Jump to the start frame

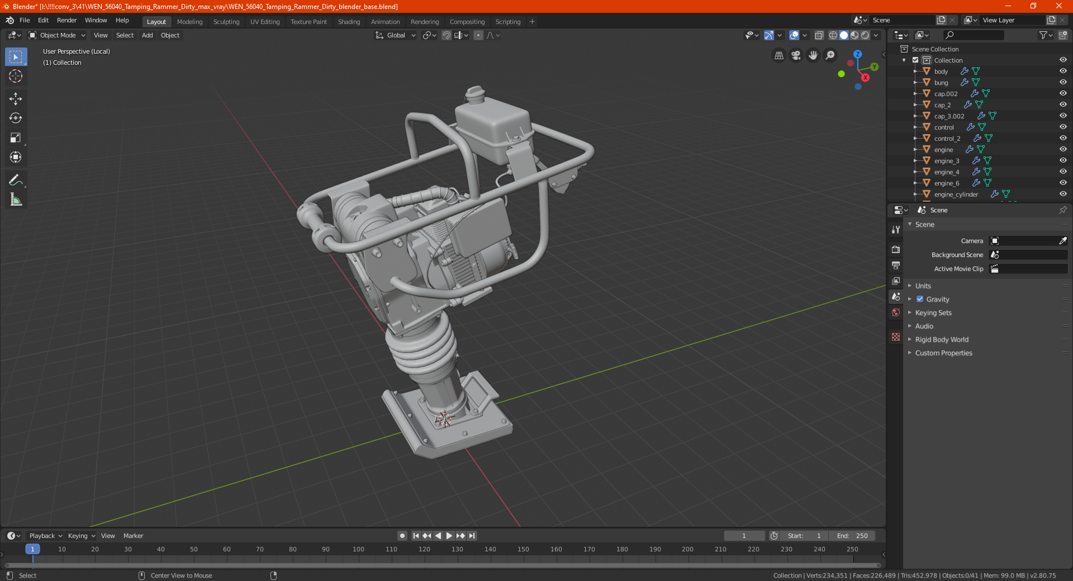(x=416, y=536)
